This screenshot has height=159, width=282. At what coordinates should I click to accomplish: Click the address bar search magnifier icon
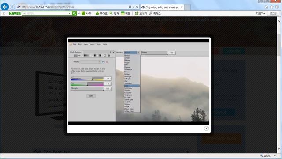click(130, 7)
